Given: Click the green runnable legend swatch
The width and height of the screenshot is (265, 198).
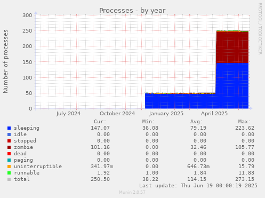Looking at the screenshot, I should click(x=9, y=173).
